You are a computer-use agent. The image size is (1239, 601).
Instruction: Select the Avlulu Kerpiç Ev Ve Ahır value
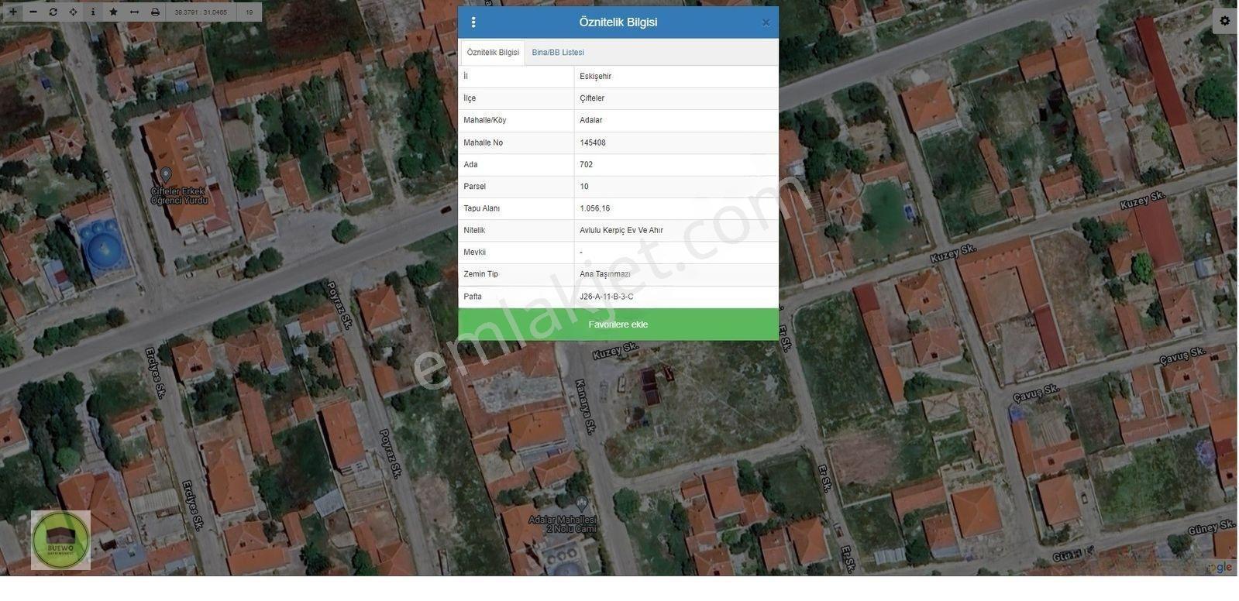pyautogui.click(x=676, y=230)
